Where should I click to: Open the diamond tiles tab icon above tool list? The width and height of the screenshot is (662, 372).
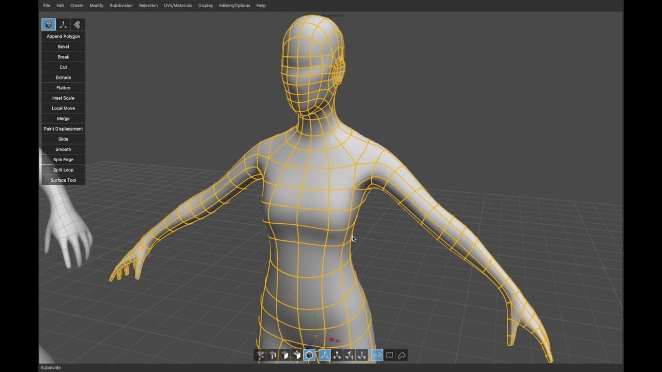pyautogui.click(x=77, y=25)
